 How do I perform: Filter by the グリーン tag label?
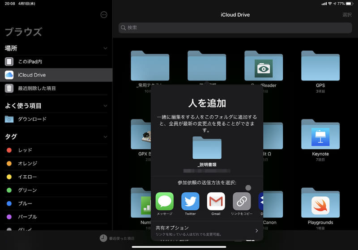click(x=27, y=190)
